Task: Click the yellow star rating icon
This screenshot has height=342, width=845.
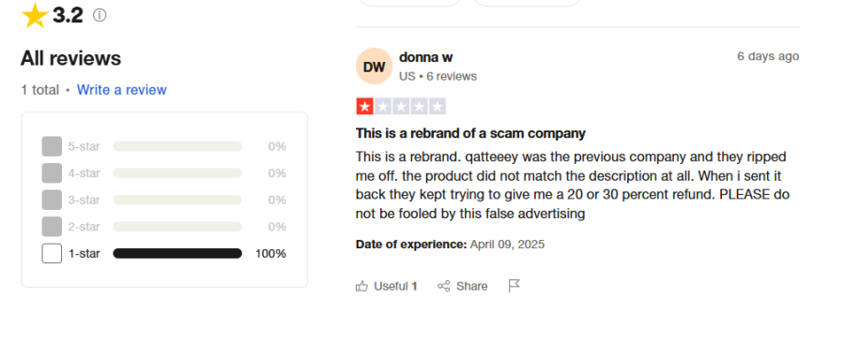Action: [35, 16]
